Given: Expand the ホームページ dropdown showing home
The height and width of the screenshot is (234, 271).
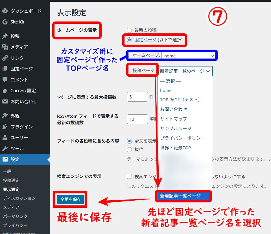Looking at the screenshot, I should point(189,56).
